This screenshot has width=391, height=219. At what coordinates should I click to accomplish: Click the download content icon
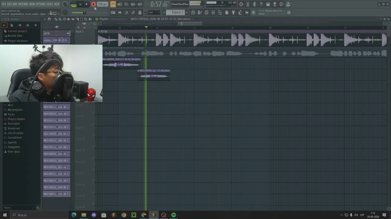pyautogui.click(x=288, y=4)
